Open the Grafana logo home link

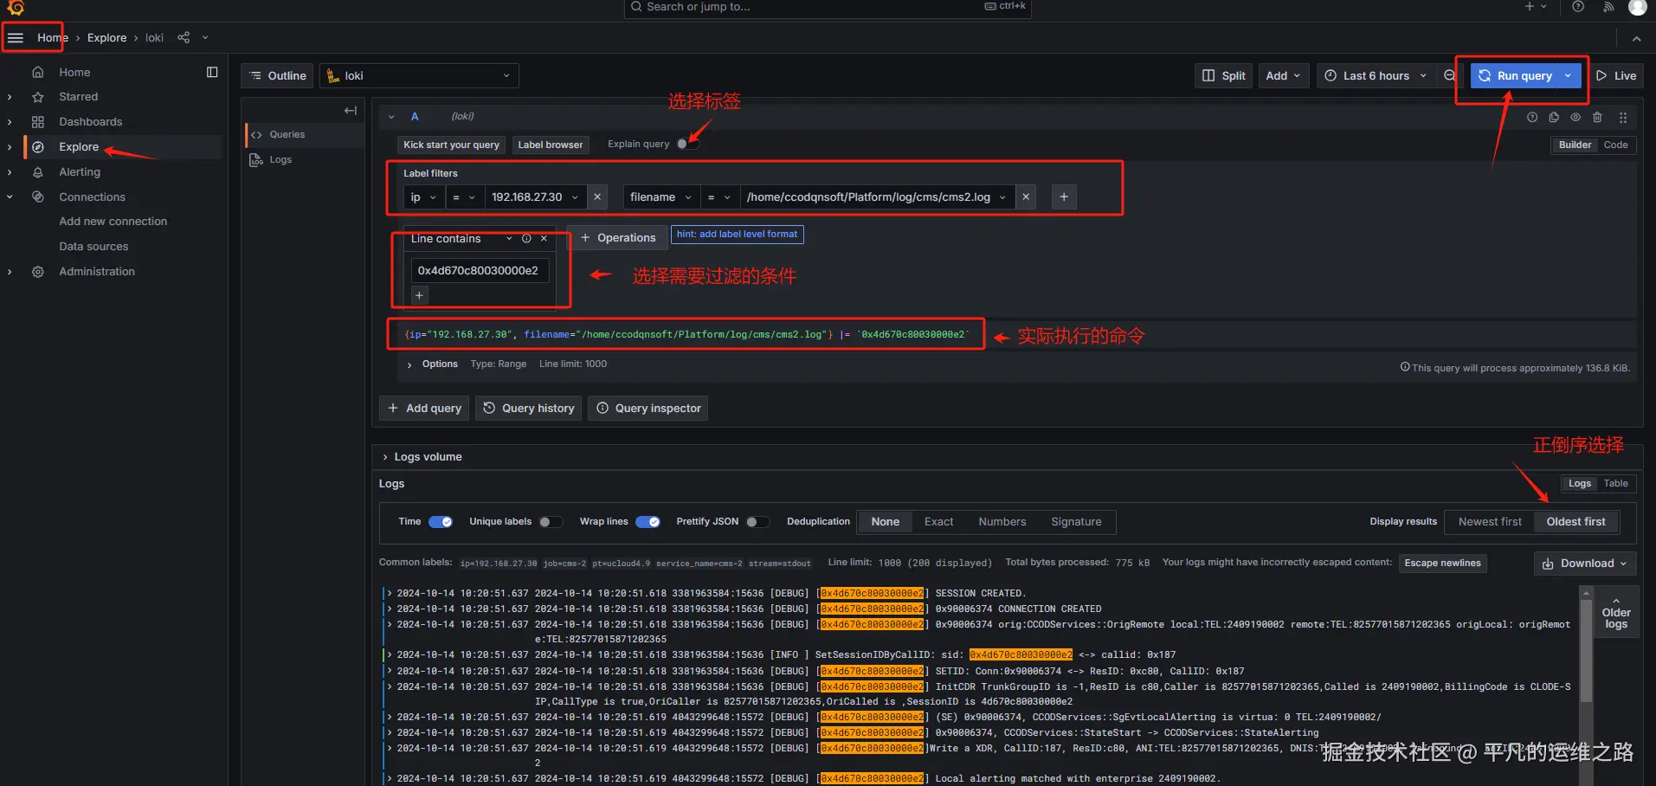pyautogui.click(x=16, y=8)
